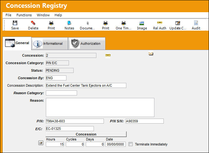
Task: Click the Concession Description field
Action: pyautogui.click(x=86, y=85)
